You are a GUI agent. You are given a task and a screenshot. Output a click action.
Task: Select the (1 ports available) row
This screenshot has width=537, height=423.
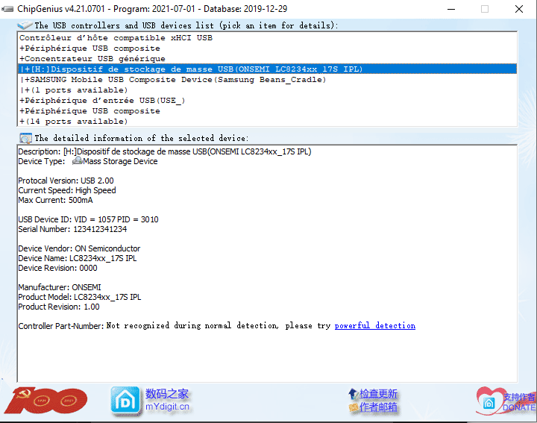pyautogui.click(x=267, y=90)
